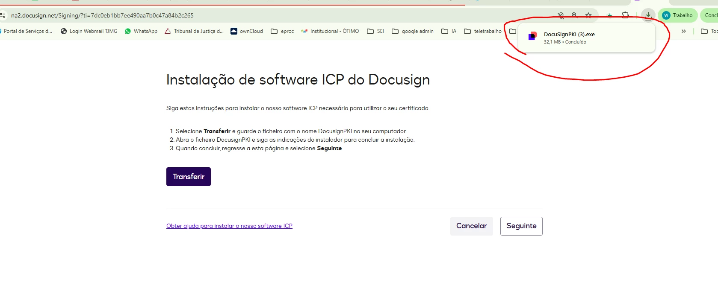
Task: Open the help link for installing ICP software
Action: pyautogui.click(x=229, y=226)
